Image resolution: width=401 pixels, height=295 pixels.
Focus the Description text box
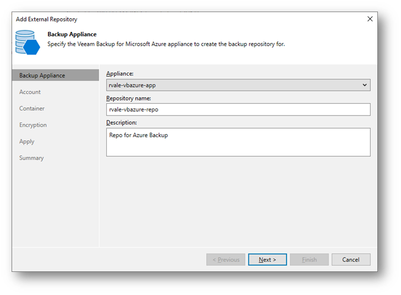click(238, 142)
